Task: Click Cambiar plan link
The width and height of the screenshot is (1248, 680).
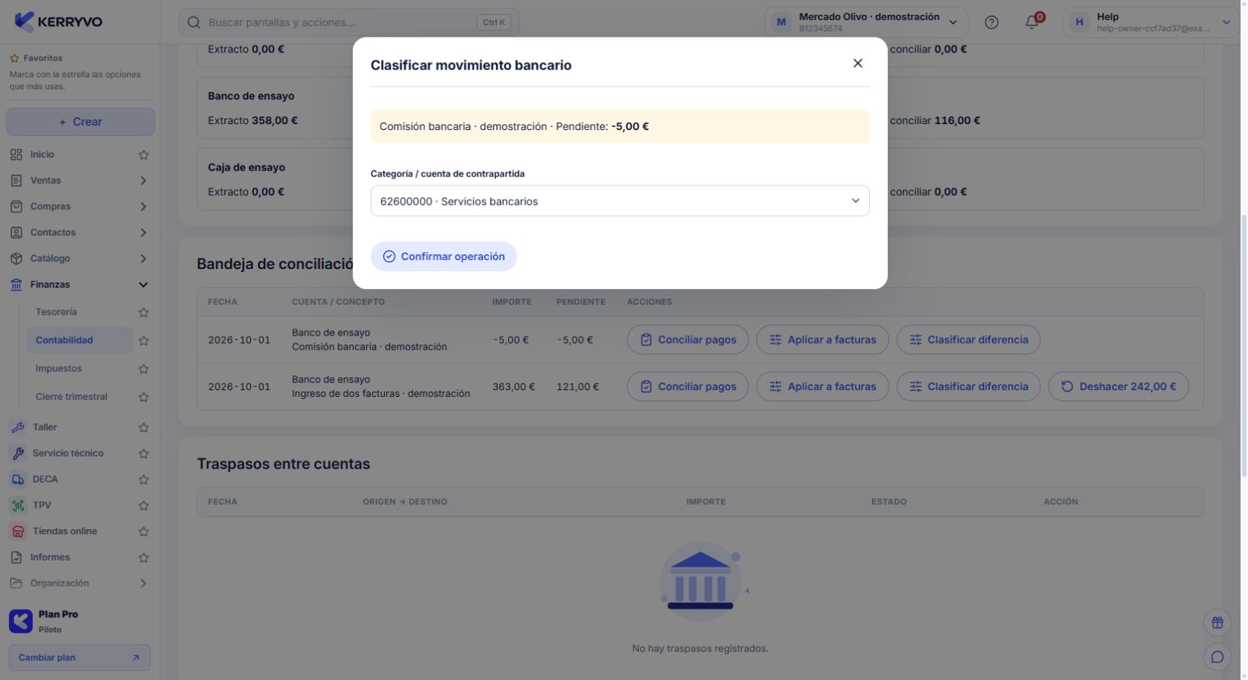Action: (x=79, y=658)
